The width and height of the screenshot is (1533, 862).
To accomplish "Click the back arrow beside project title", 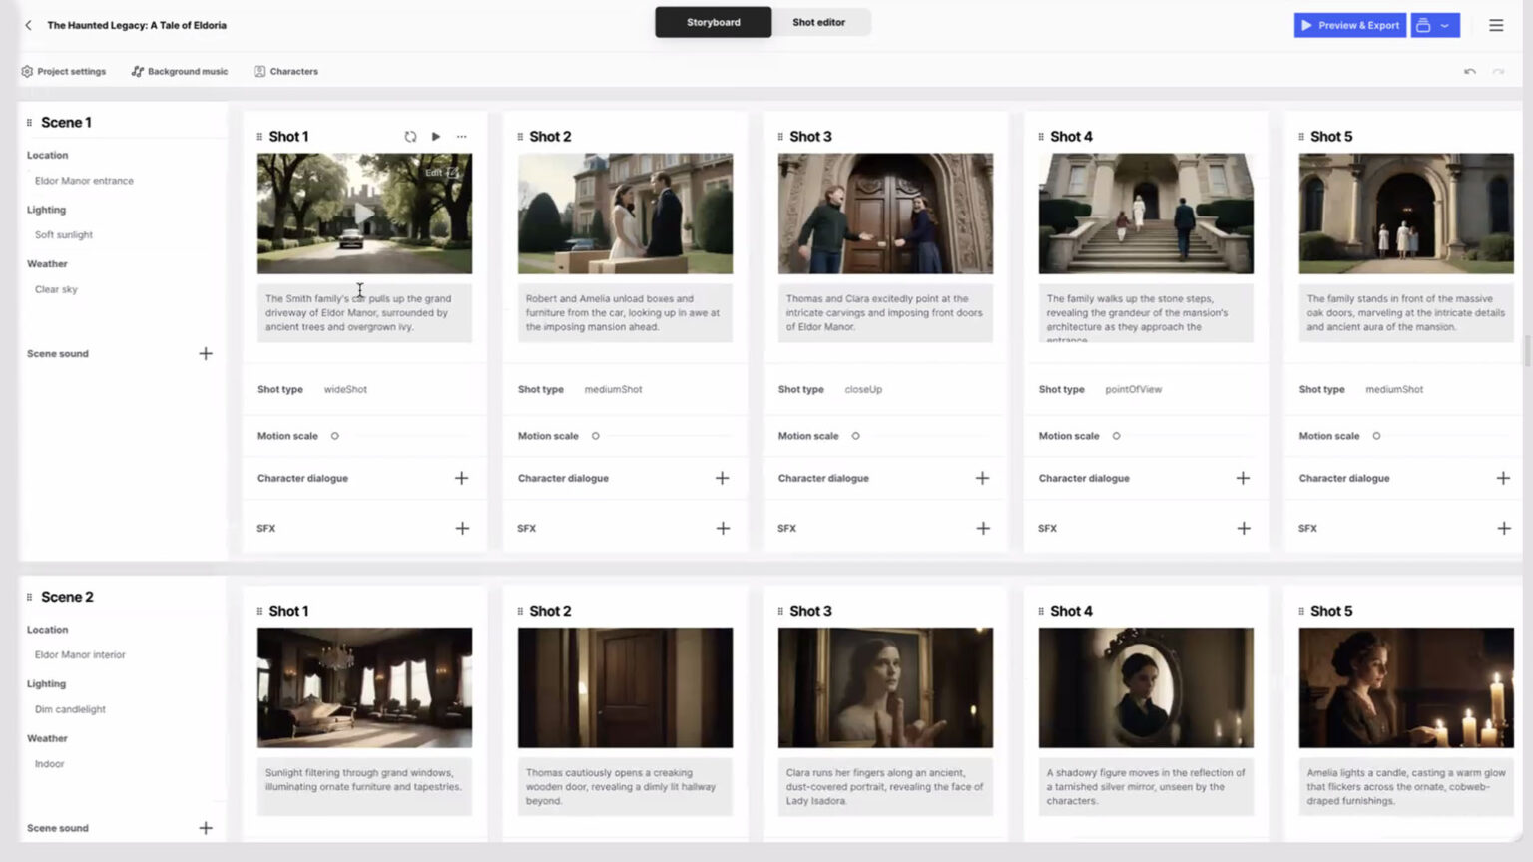I will click(x=28, y=25).
